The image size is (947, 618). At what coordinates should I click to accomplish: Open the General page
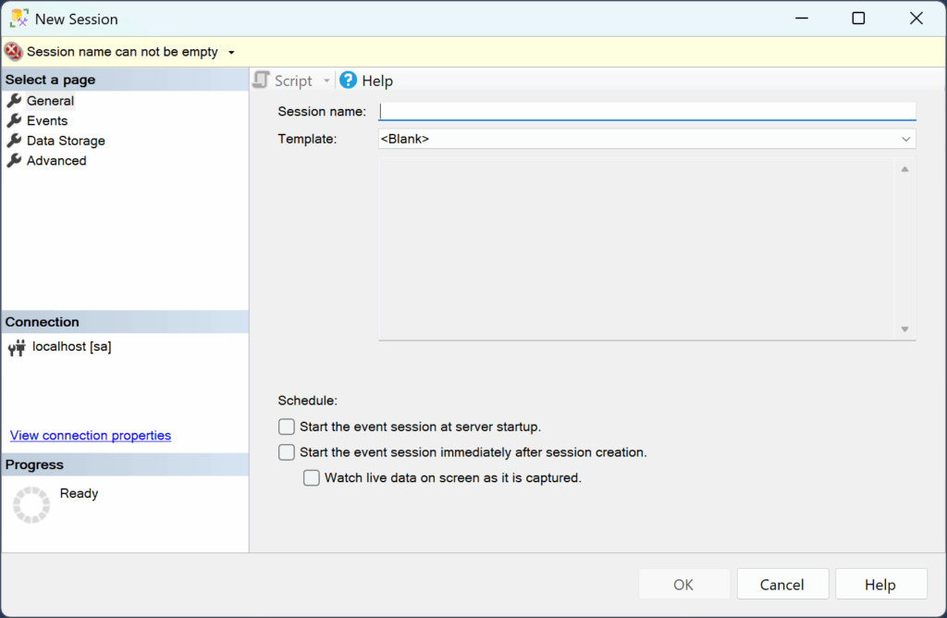[50, 101]
